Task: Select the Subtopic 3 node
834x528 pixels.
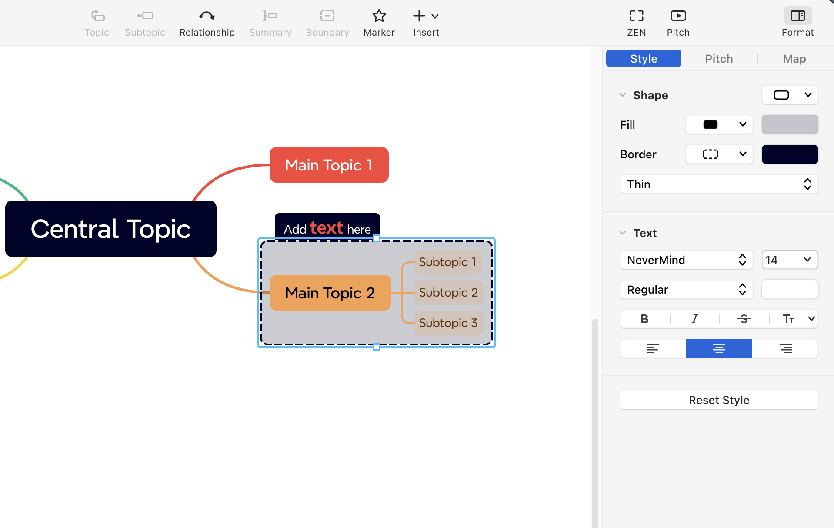Action: 448,323
